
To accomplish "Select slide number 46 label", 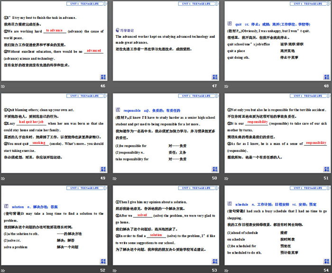I will (x=103, y=86).
